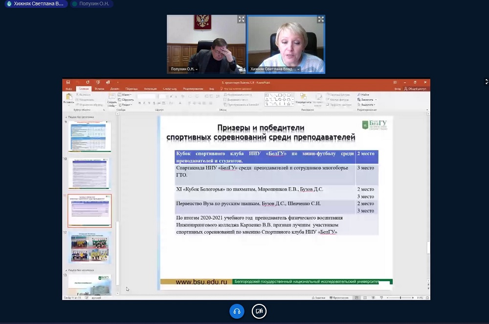Select the Полухин О.Н. participant chip
The height and width of the screenshot is (324, 489).
click(x=91, y=4)
